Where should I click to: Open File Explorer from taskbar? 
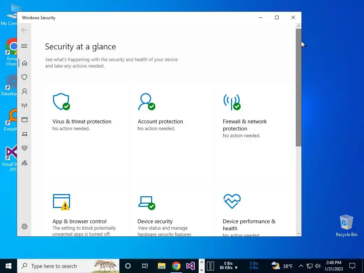tap(162, 266)
